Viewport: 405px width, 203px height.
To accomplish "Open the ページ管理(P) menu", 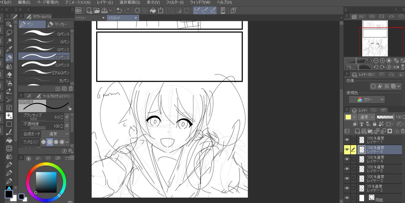I will coord(47,2).
